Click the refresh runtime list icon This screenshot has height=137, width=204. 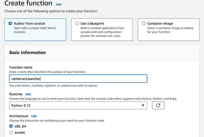pos(158,105)
